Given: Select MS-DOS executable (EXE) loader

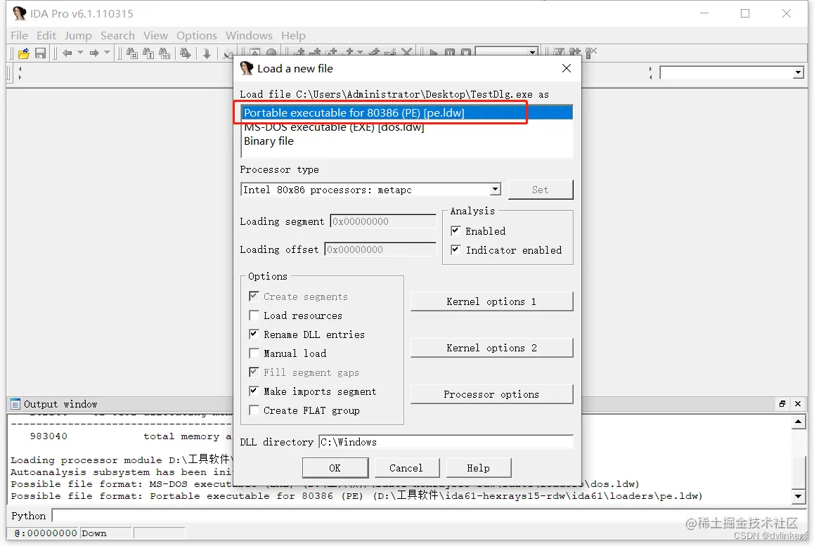Looking at the screenshot, I should click(x=408, y=127).
